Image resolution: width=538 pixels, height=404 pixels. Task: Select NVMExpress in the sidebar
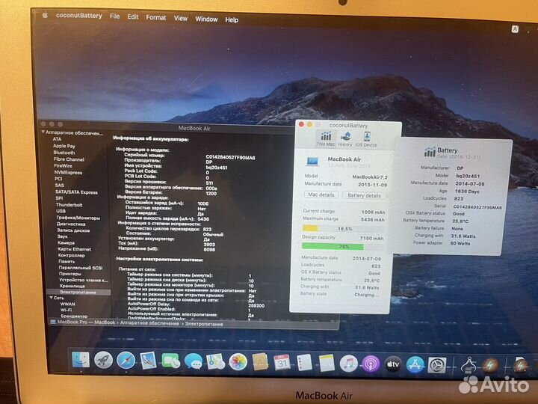click(x=68, y=173)
